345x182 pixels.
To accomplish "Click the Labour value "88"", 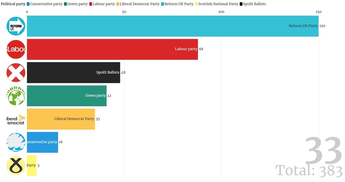I will coord(201,49).
